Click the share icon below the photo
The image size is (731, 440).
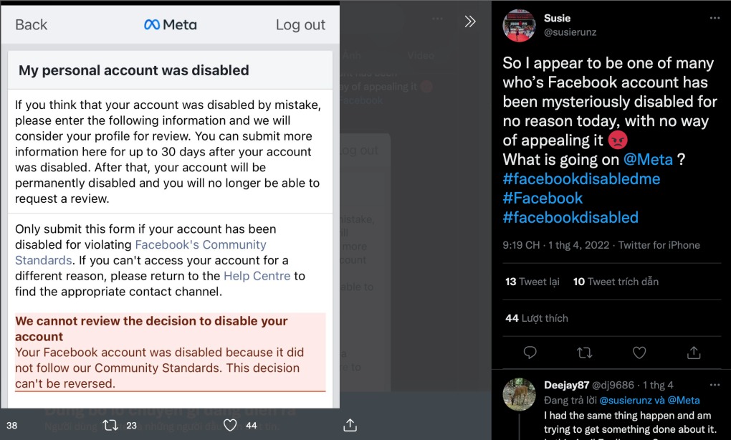point(350,426)
